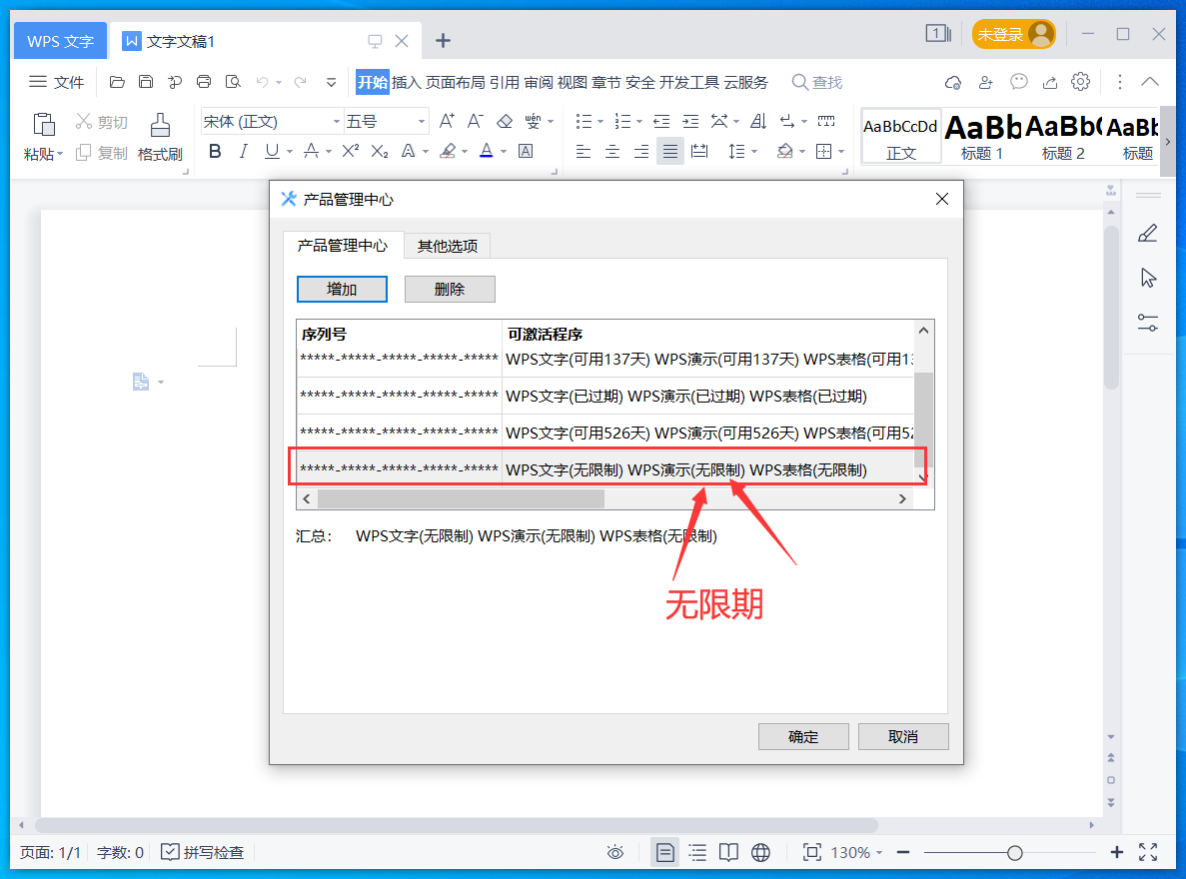Click the Print icon
Image resolution: width=1186 pixels, height=879 pixels.
point(204,82)
